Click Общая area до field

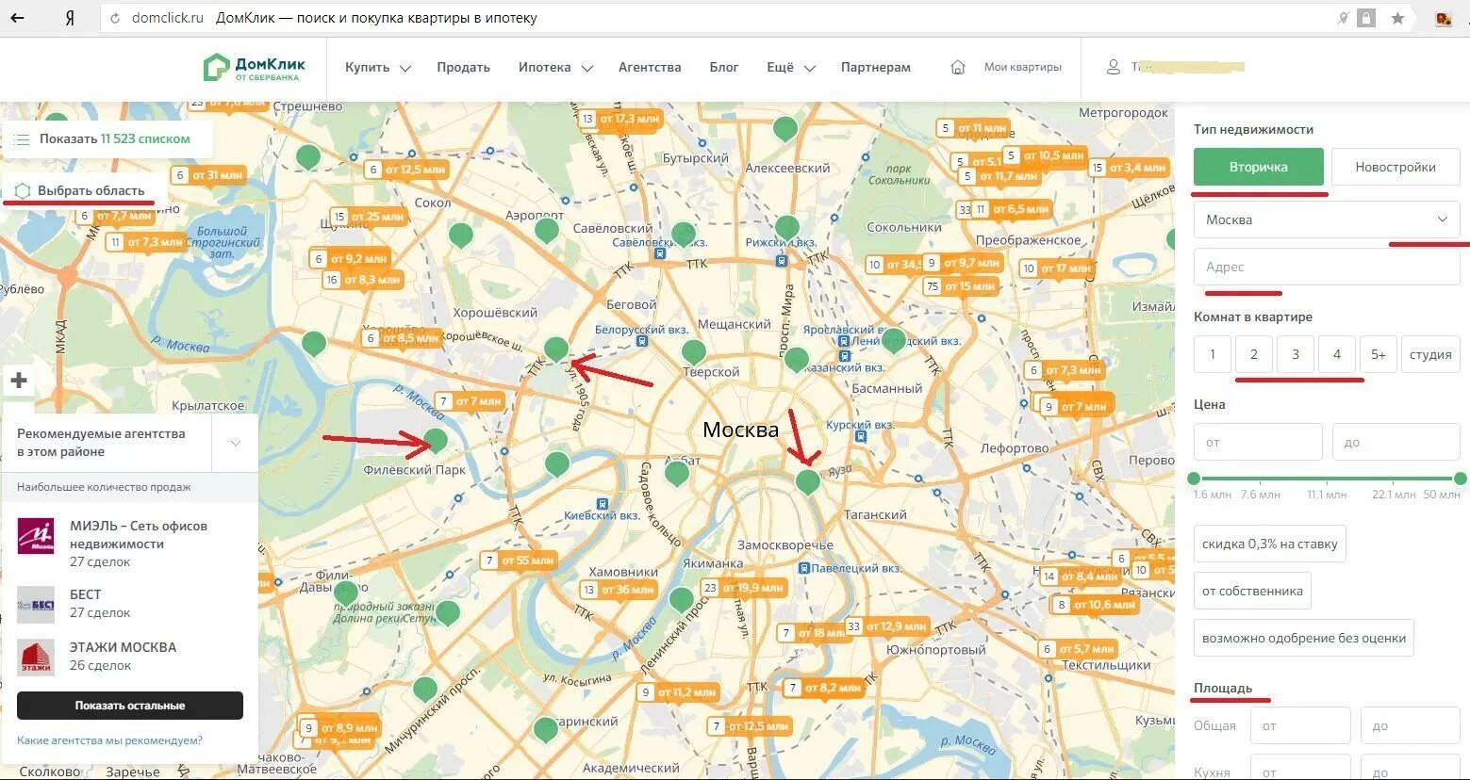click(1411, 725)
